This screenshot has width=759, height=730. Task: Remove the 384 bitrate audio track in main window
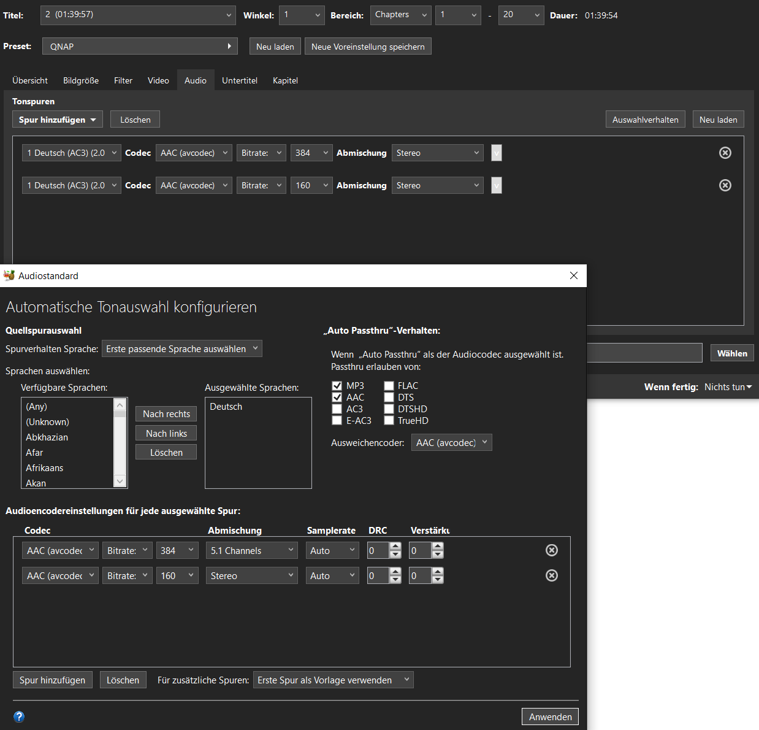coord(725,153)
